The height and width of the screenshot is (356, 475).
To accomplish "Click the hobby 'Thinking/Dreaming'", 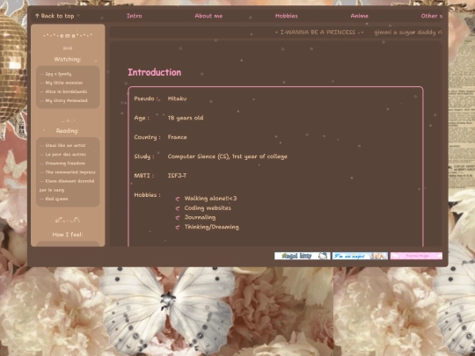I will point(211,227).
